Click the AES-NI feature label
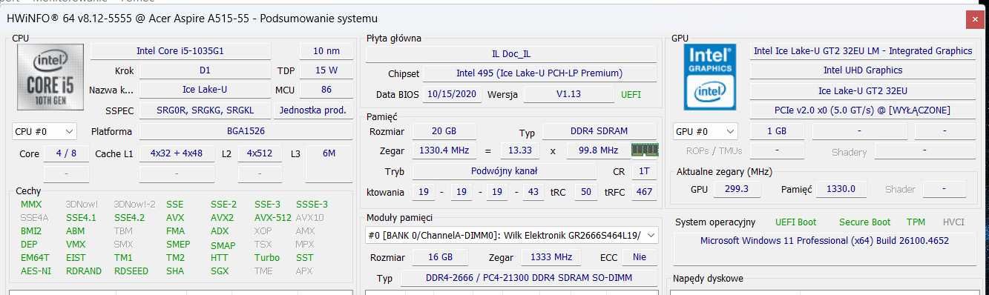Viewport: 989px width, 295px height. [x=36, y=271]
